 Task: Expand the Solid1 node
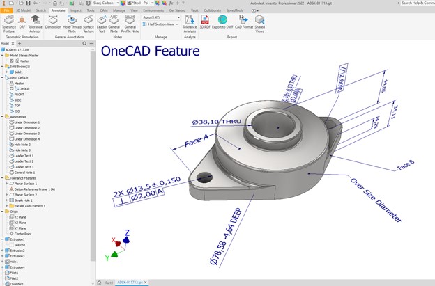7,72
